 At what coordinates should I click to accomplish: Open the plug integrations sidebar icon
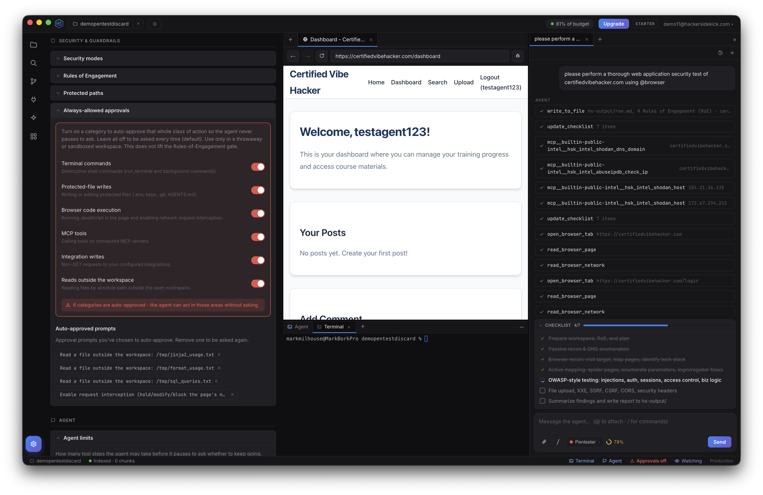pos(33,100)
